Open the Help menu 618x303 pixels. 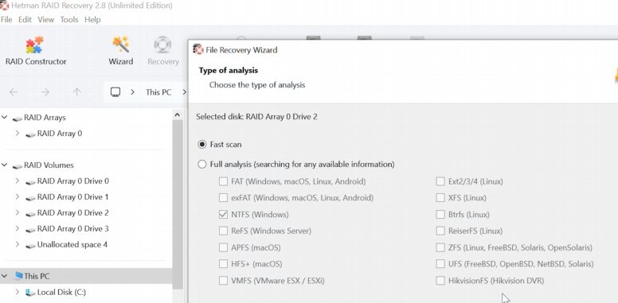point(92,19)
